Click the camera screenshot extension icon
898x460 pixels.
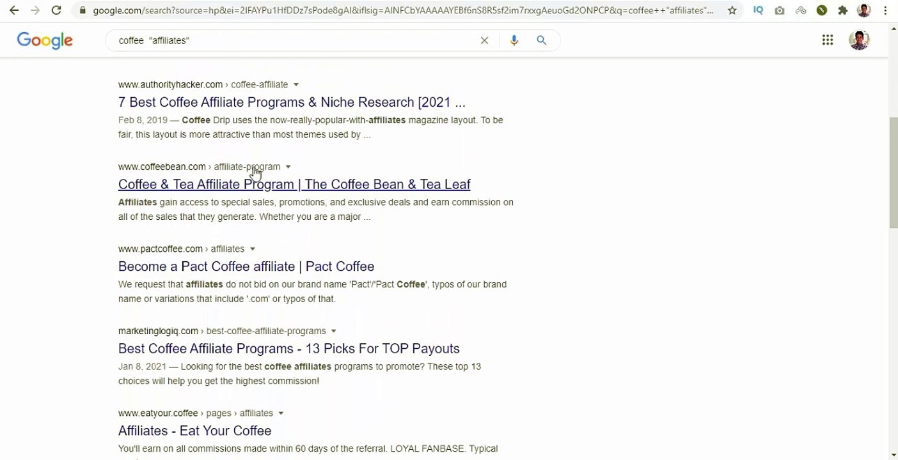tap(780, 10)
